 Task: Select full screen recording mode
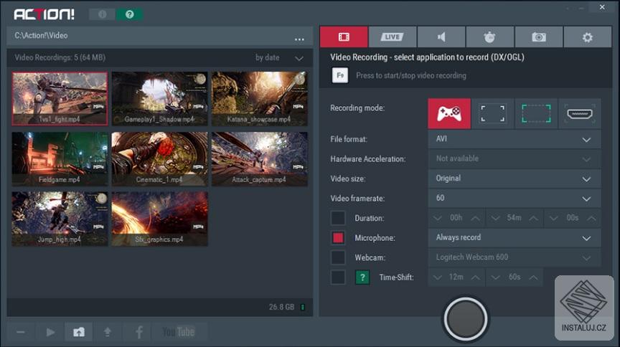click(x=492, y=113)
